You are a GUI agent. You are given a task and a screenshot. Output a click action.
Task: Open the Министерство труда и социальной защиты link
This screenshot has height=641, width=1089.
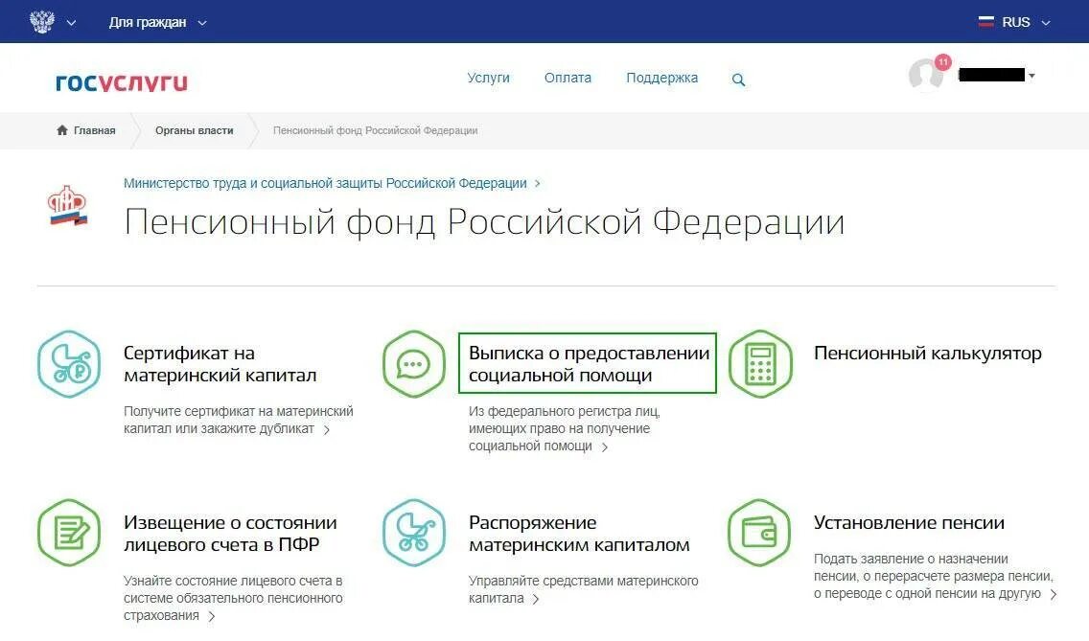tap(325, 183)
